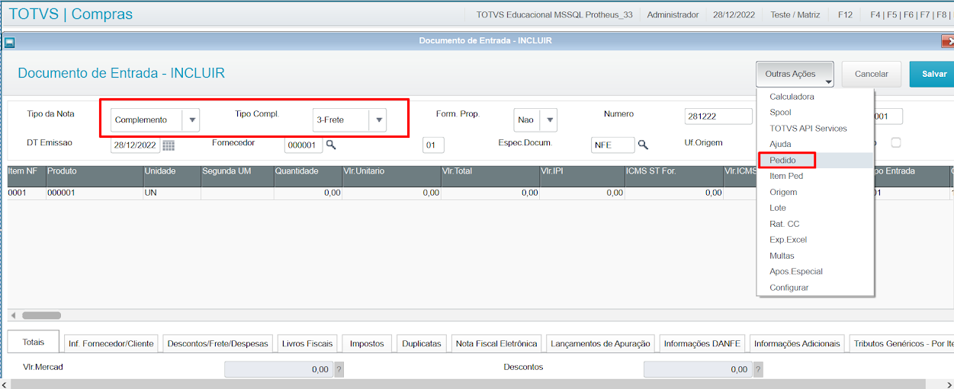The height and width of the screenshot is (389, 954).
Task: Switch to Livros Fiscais tab
Action: coord(307,343)
